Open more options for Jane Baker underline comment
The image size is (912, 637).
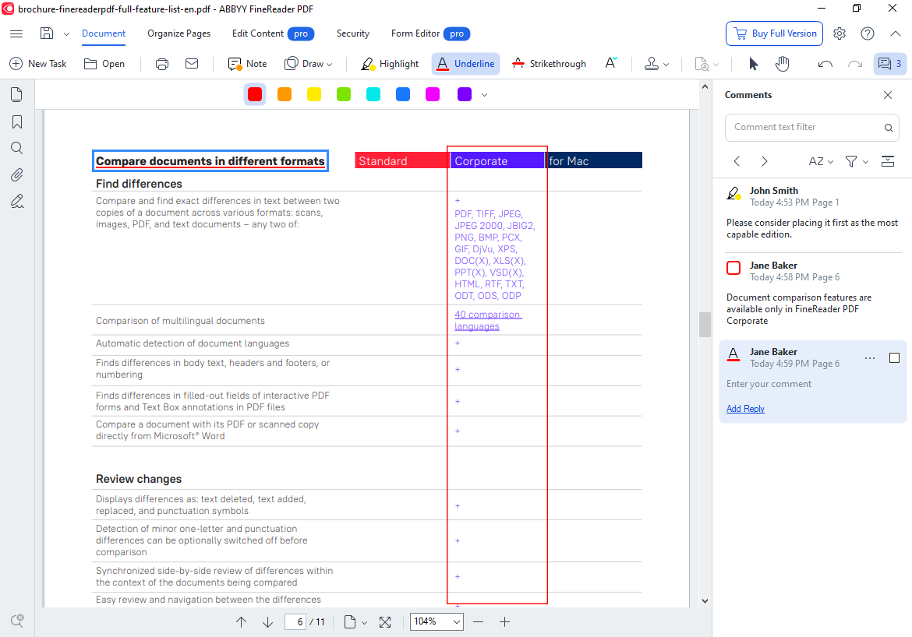pos(870,358)
